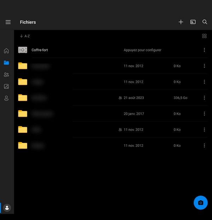Image resolution: width=212 pixels, height=220 pixels.
Task: Select the blue Files folder sidebar icon
Action: pyautogui.click(x=6, y=63)
